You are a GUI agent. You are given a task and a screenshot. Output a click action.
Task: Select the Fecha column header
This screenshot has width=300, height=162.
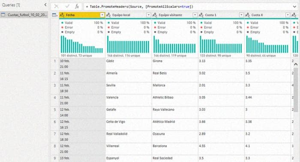tap(82, 15)
